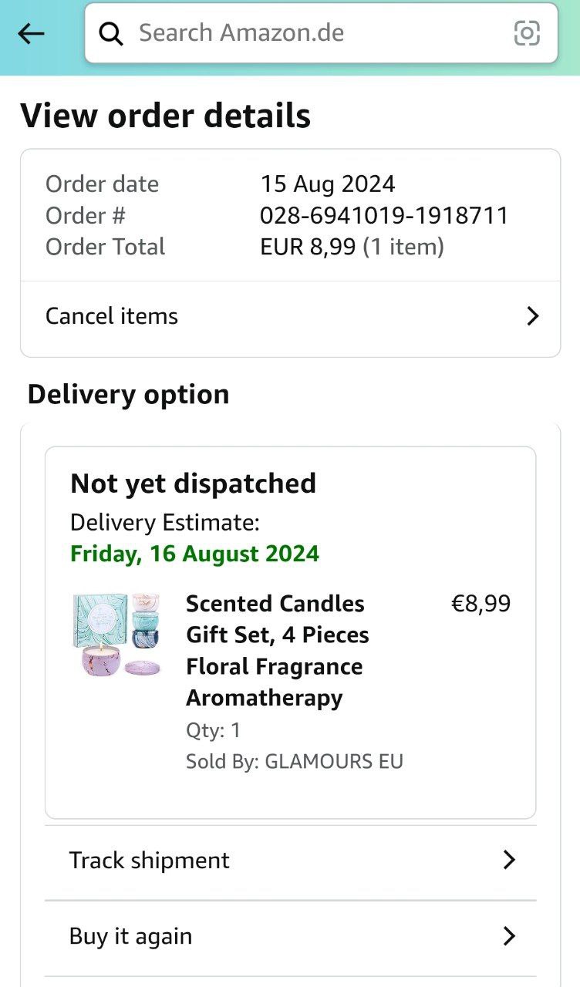This screenshot has width=580, height=987.
Task: Tap the order number 028-6941019-1918711
Action: 384,216
